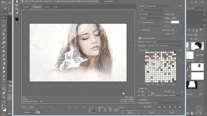
Task: Select the Blur tool
Action: [4, 68]
